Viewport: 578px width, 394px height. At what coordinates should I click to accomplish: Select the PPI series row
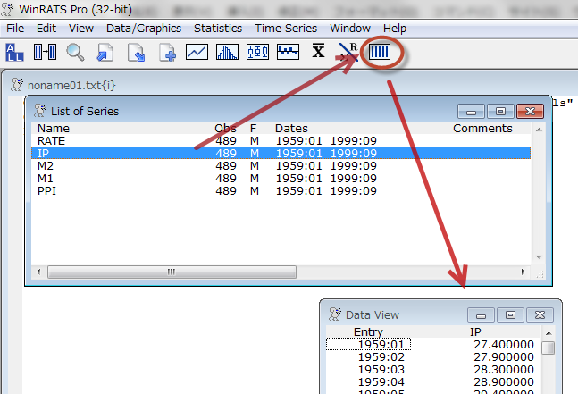[x=281, y=191]
